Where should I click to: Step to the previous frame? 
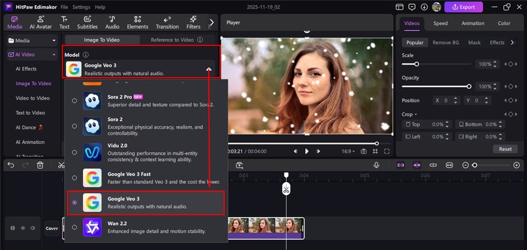click(x=295, y=152)
